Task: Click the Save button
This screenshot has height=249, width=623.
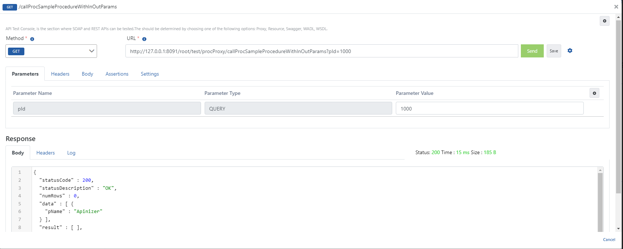Action: pyautogui.click(x=554, y=51)
